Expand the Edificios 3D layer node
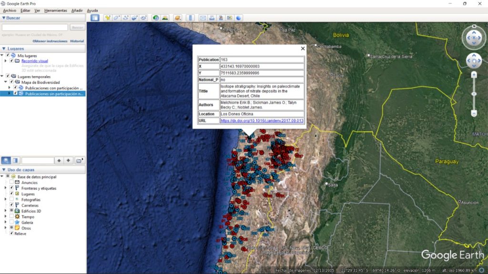The height and width of the screenshot is (274, 488). point(6,211)
